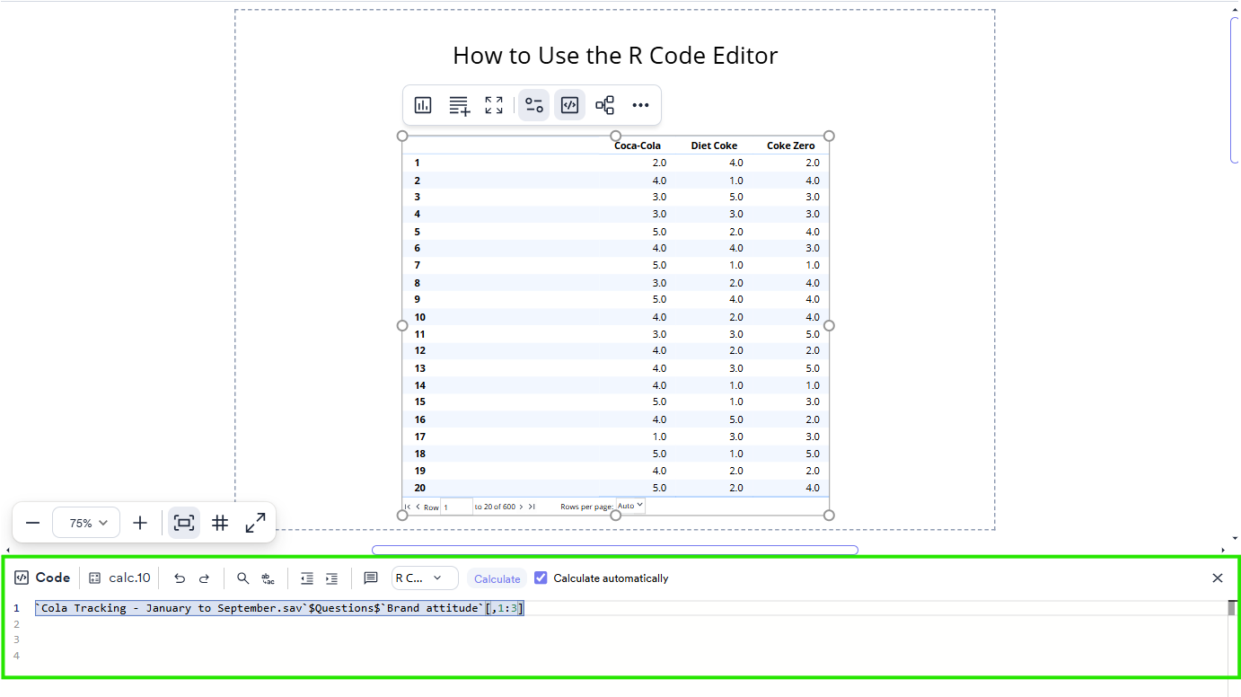Click the scroll left arrow of page scrollbar
Screen dimensions: 1241x697
click(x=8, y=550)
